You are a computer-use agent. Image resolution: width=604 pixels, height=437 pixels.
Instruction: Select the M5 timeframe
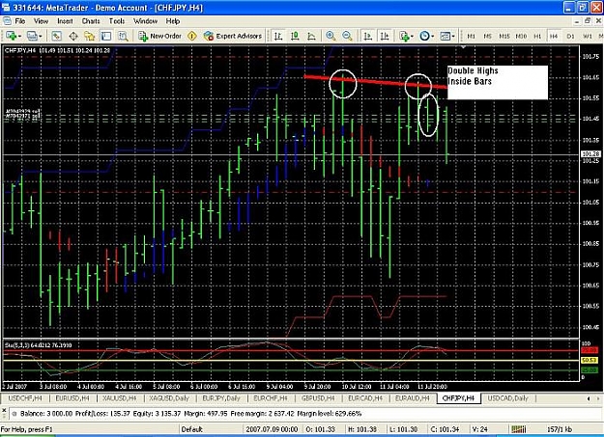(487, 36)
